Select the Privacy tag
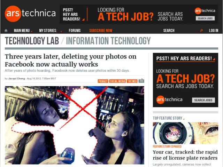223x167 pixels. [x=103, y=81]
